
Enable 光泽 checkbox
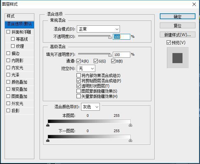click(8, 75)
